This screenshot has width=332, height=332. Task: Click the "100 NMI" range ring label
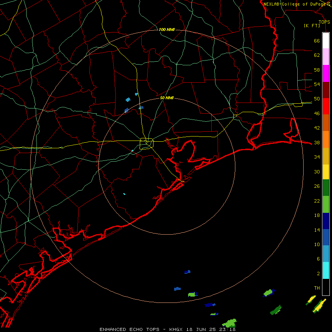click(x=167, y=30)
